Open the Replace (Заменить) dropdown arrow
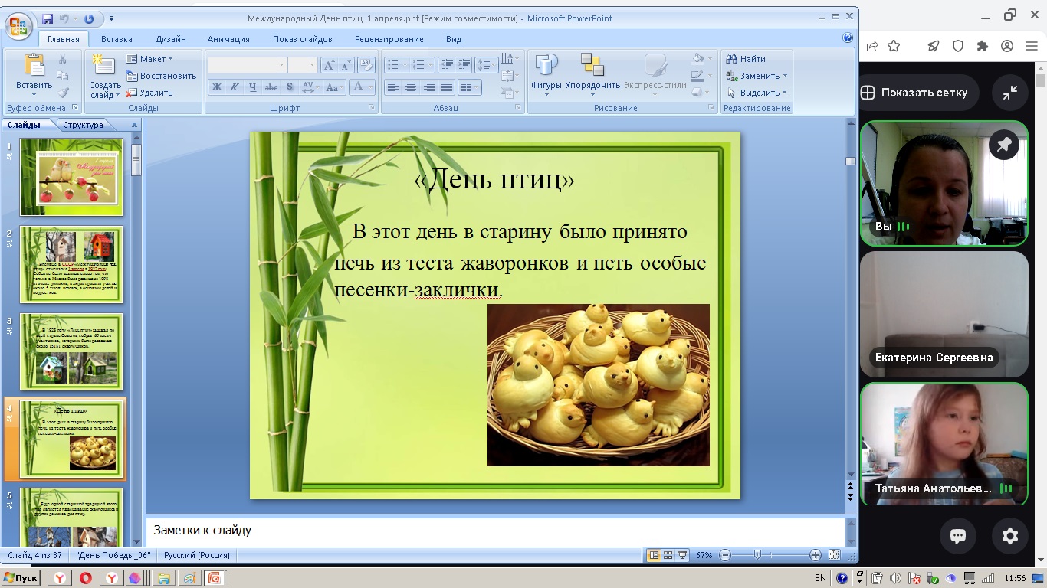 [786, 76]
